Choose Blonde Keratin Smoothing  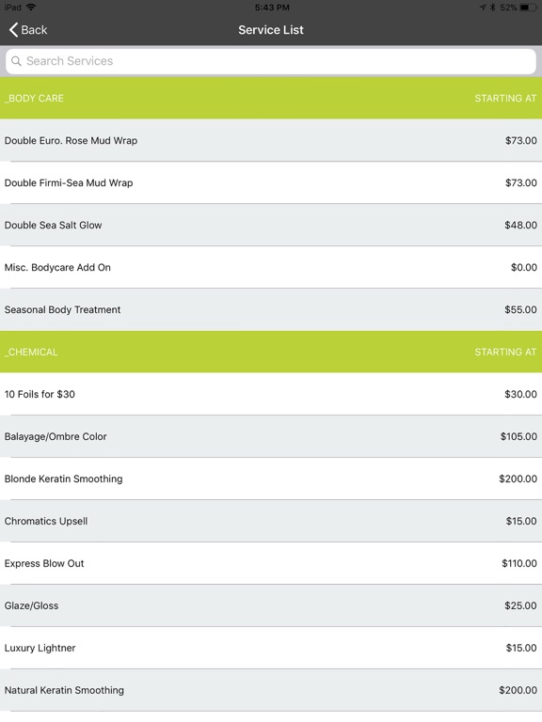tap(271, 479)
